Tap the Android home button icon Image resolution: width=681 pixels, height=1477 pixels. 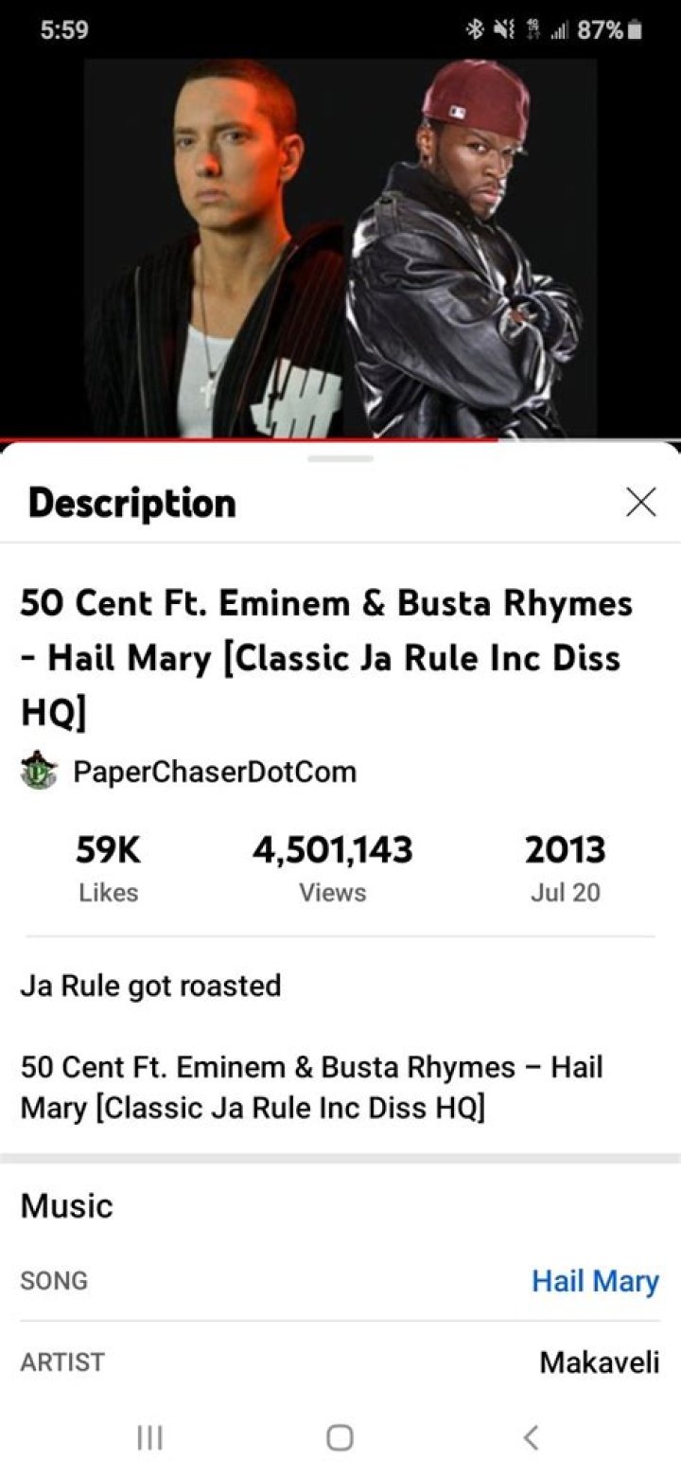(x=340, y=1437)
